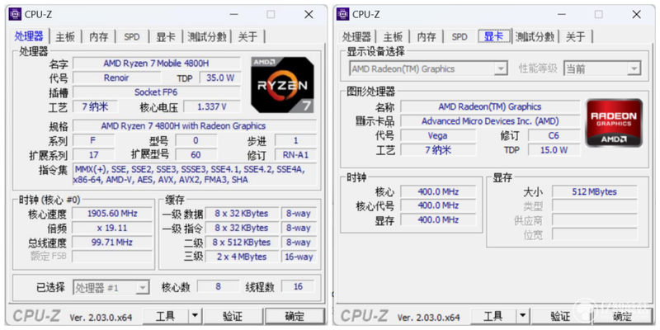
Task: Open SPD tab in left window
Action: 132,37
